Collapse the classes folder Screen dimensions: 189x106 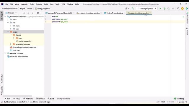click(11, 35)
